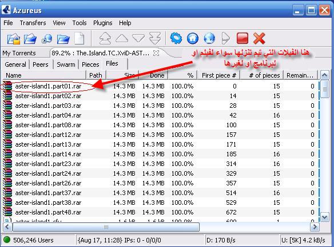Switch to the Swarm tab
The height and width of the screenshot is (247, 334).
coord(66,64)
